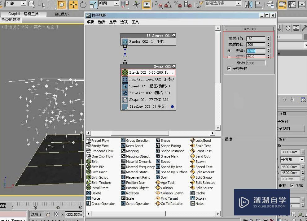Click the 3300.0mm icon size field
Viewport: 307px width, 221px height.
[x=291, y=152]
